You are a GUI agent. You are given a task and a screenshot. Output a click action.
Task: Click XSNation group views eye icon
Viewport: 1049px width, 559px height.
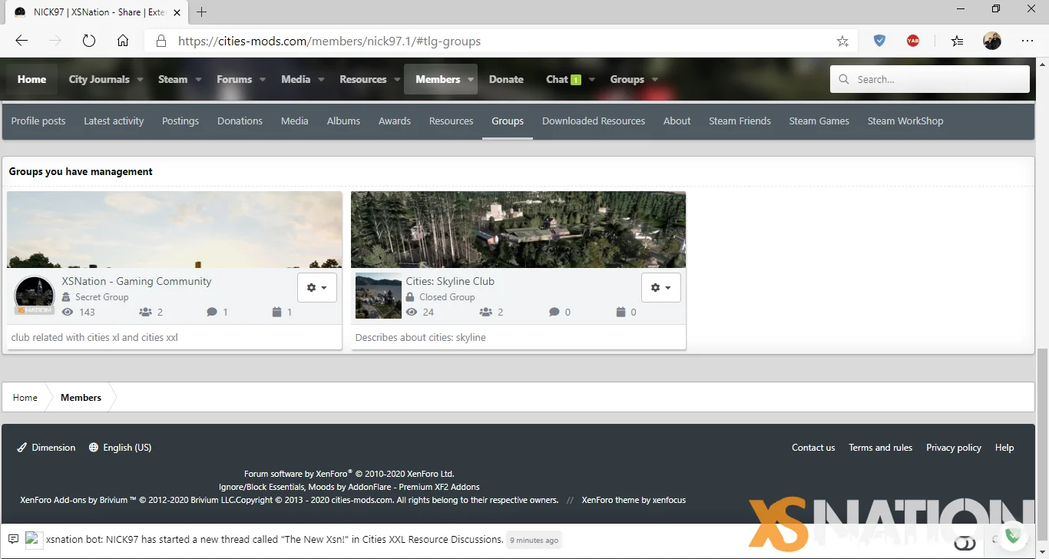[68, 313]
